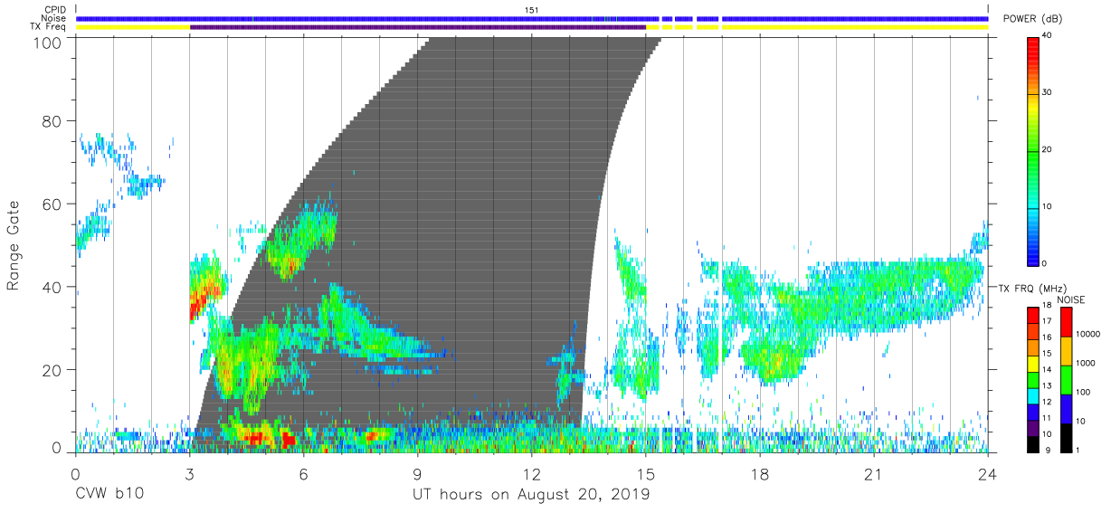Click the POWER (dB) legend title

(1033, 19)
